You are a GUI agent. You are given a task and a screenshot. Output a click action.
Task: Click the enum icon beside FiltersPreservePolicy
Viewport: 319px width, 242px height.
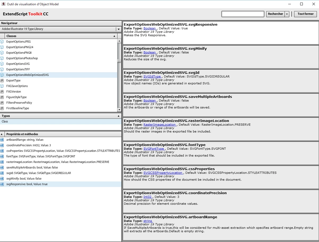pos(2,103)
